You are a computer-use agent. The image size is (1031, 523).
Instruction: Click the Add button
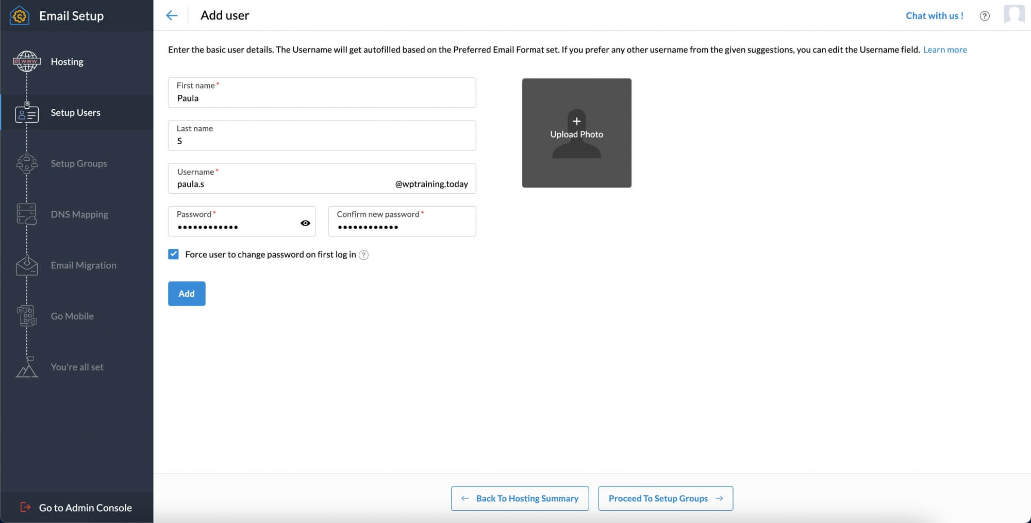click(x=187, y=293)
